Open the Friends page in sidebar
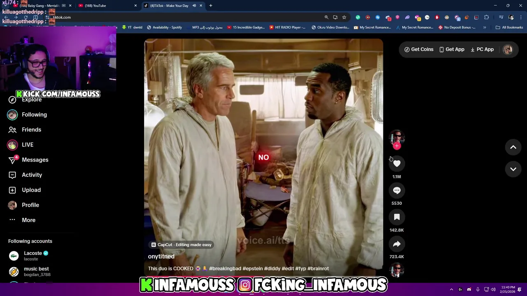Image resolution: width=527 pixels, height=296 pixels. point(26,129)
